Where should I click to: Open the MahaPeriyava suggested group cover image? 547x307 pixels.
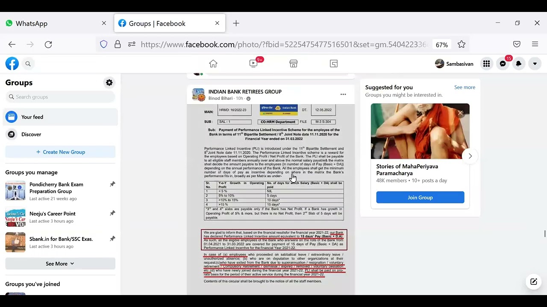pos(420,131)
